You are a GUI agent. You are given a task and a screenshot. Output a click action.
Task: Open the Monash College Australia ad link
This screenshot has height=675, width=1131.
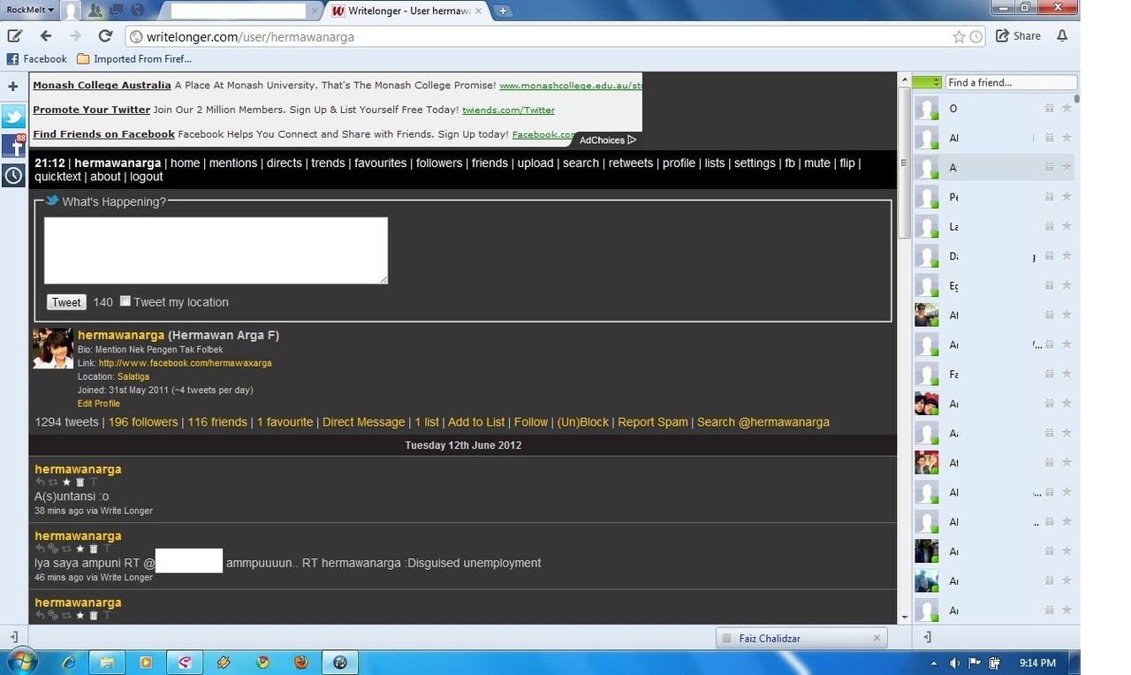[102, 86]
